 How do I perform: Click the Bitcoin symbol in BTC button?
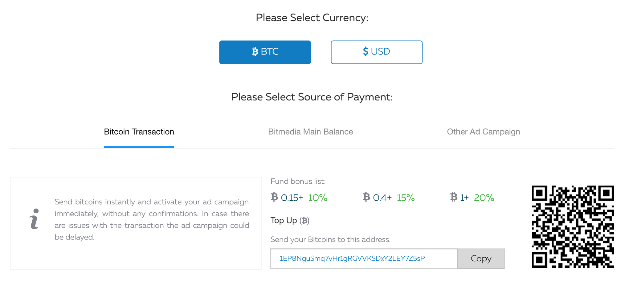tap(255, 52)
